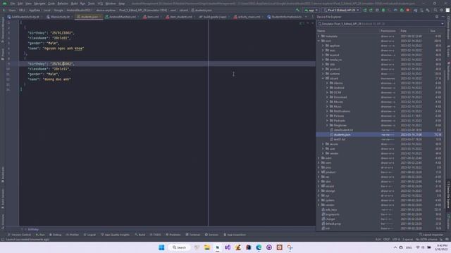Stop the running app with red square

[x=407, y=11]
